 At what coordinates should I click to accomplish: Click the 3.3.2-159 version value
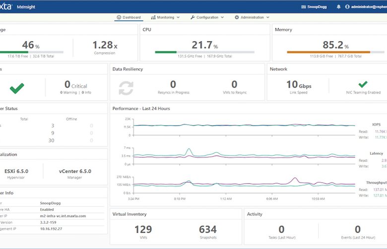click(x=48, y=222)
